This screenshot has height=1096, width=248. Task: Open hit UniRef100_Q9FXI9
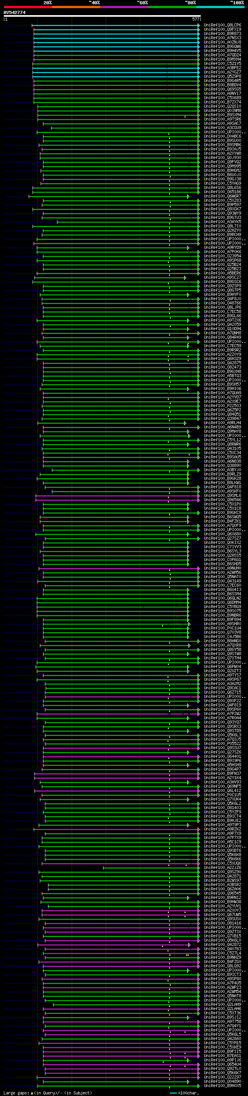[222, 30]
